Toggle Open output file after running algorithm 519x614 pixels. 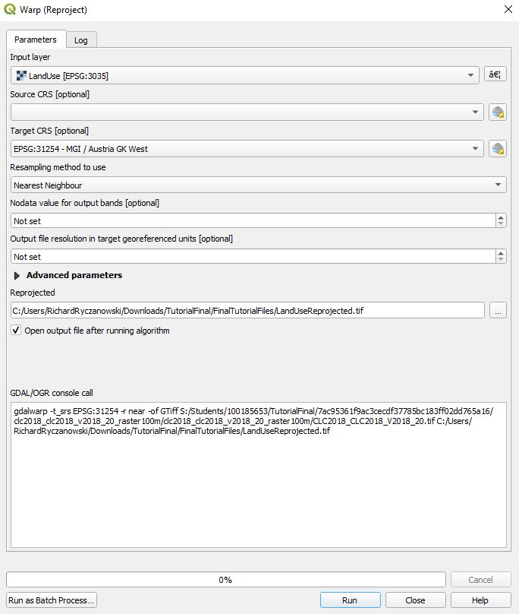pos(16,331)
